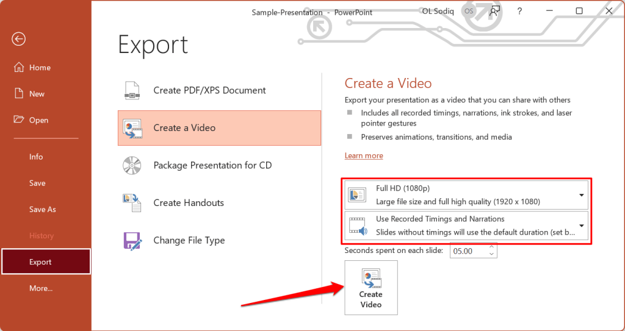Close the PowerPoint window
This screenshot has height=331, width=625.
(x=609, y=11)
